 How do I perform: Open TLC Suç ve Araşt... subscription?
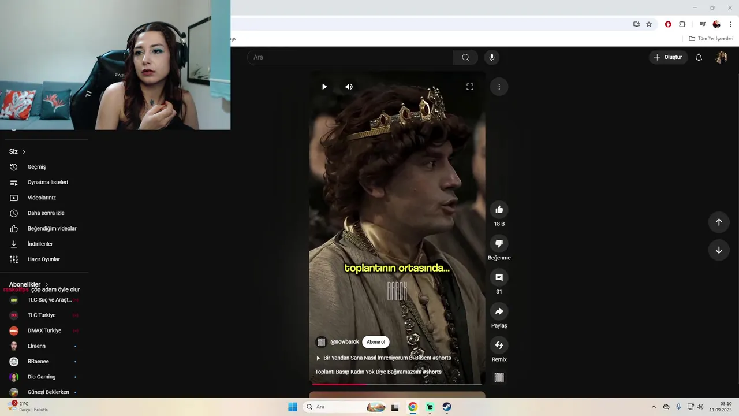[44, 300]
